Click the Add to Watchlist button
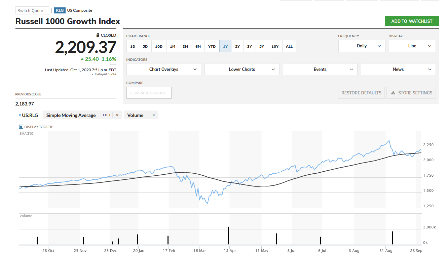Viewport: 446px width, 260px height. [x=412, y=21]
